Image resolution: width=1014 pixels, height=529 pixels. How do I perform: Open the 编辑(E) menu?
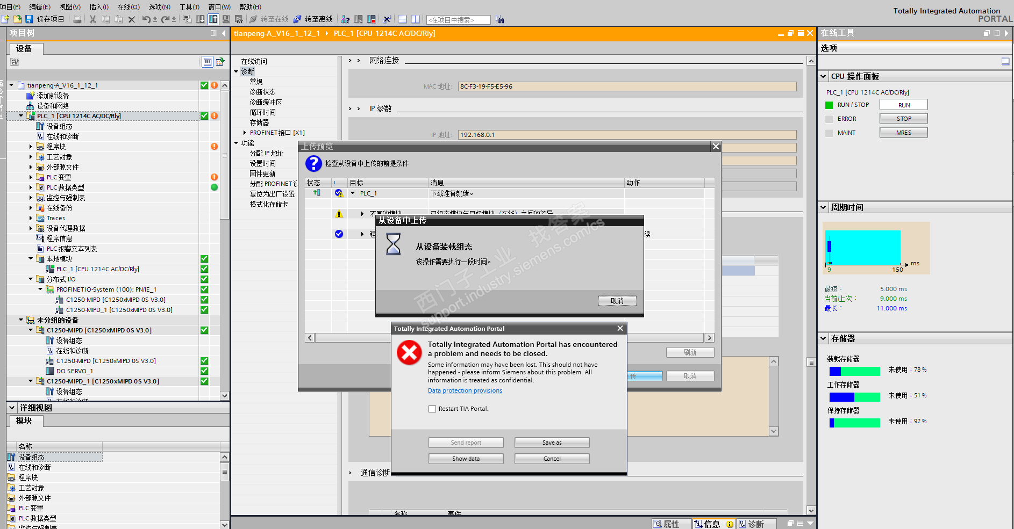coord(40,7)
